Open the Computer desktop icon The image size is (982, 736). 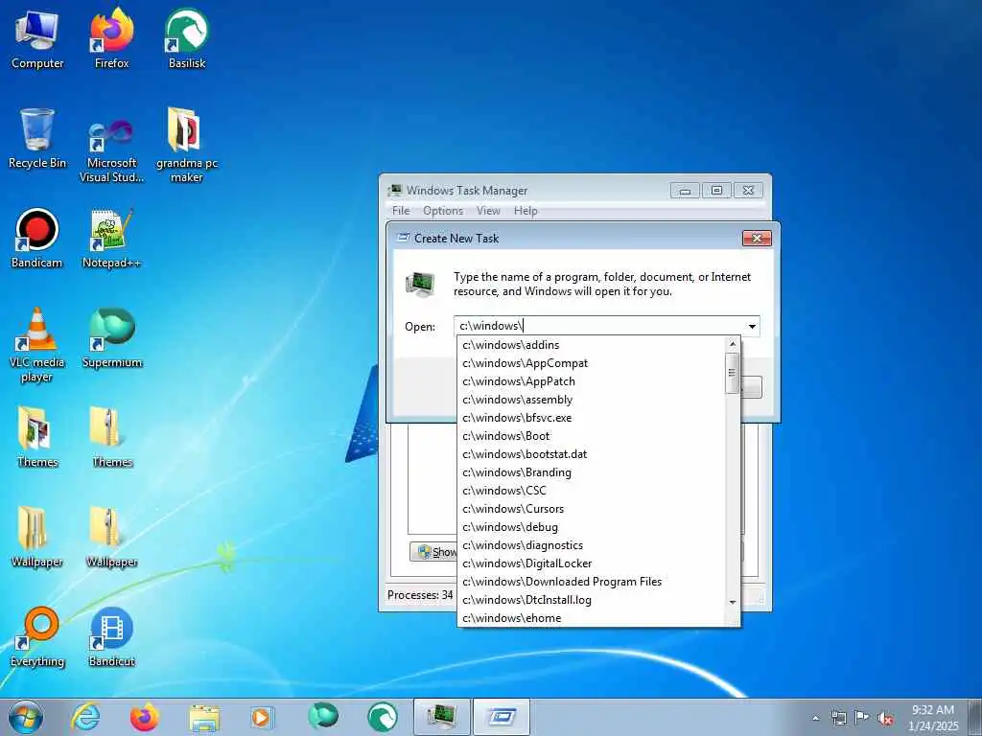pyautogui.click(x=37, y=38)
